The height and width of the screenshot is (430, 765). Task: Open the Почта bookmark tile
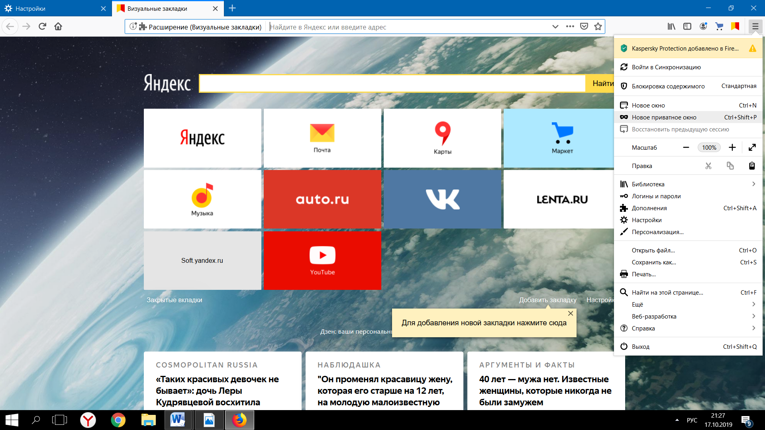[x=322, y=138]
